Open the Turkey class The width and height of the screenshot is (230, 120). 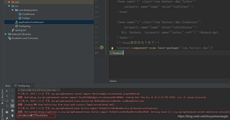tap(26, 18)
